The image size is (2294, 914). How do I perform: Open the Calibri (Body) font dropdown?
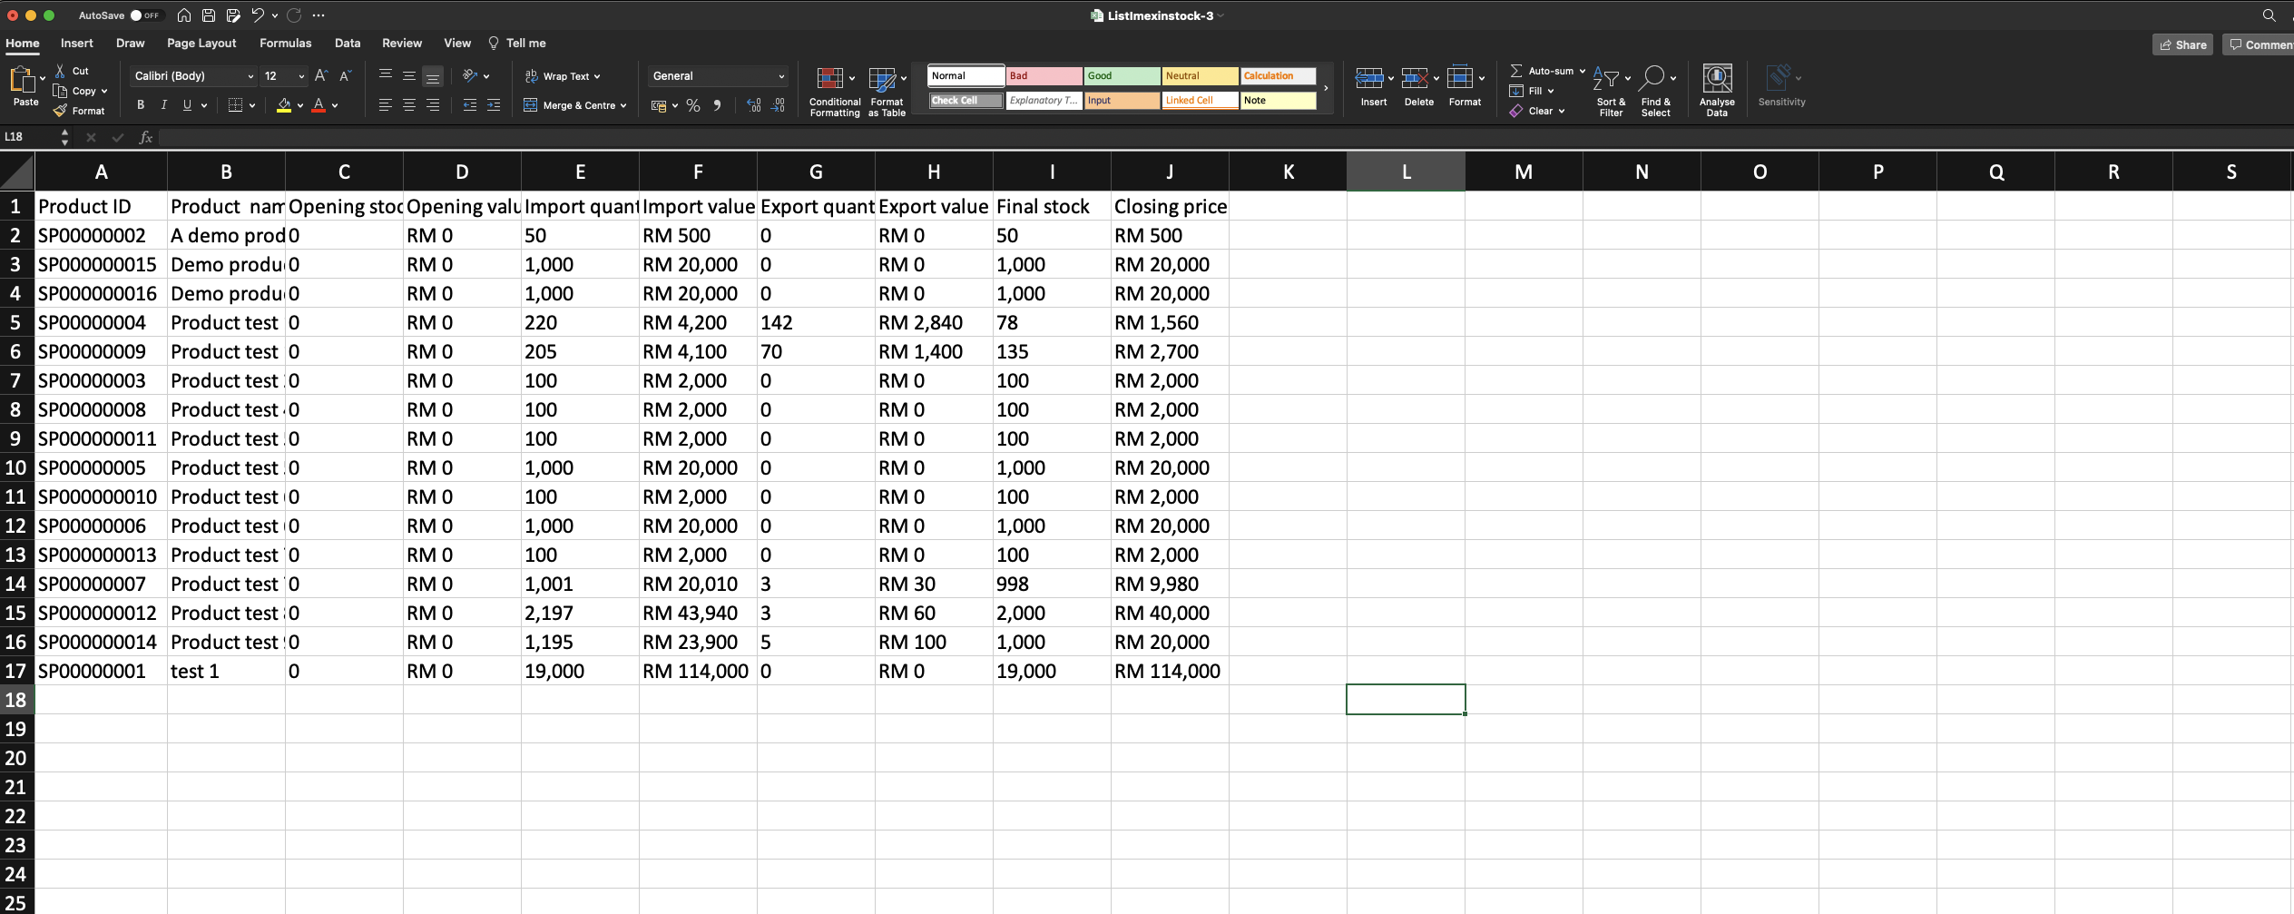(250, 76)
